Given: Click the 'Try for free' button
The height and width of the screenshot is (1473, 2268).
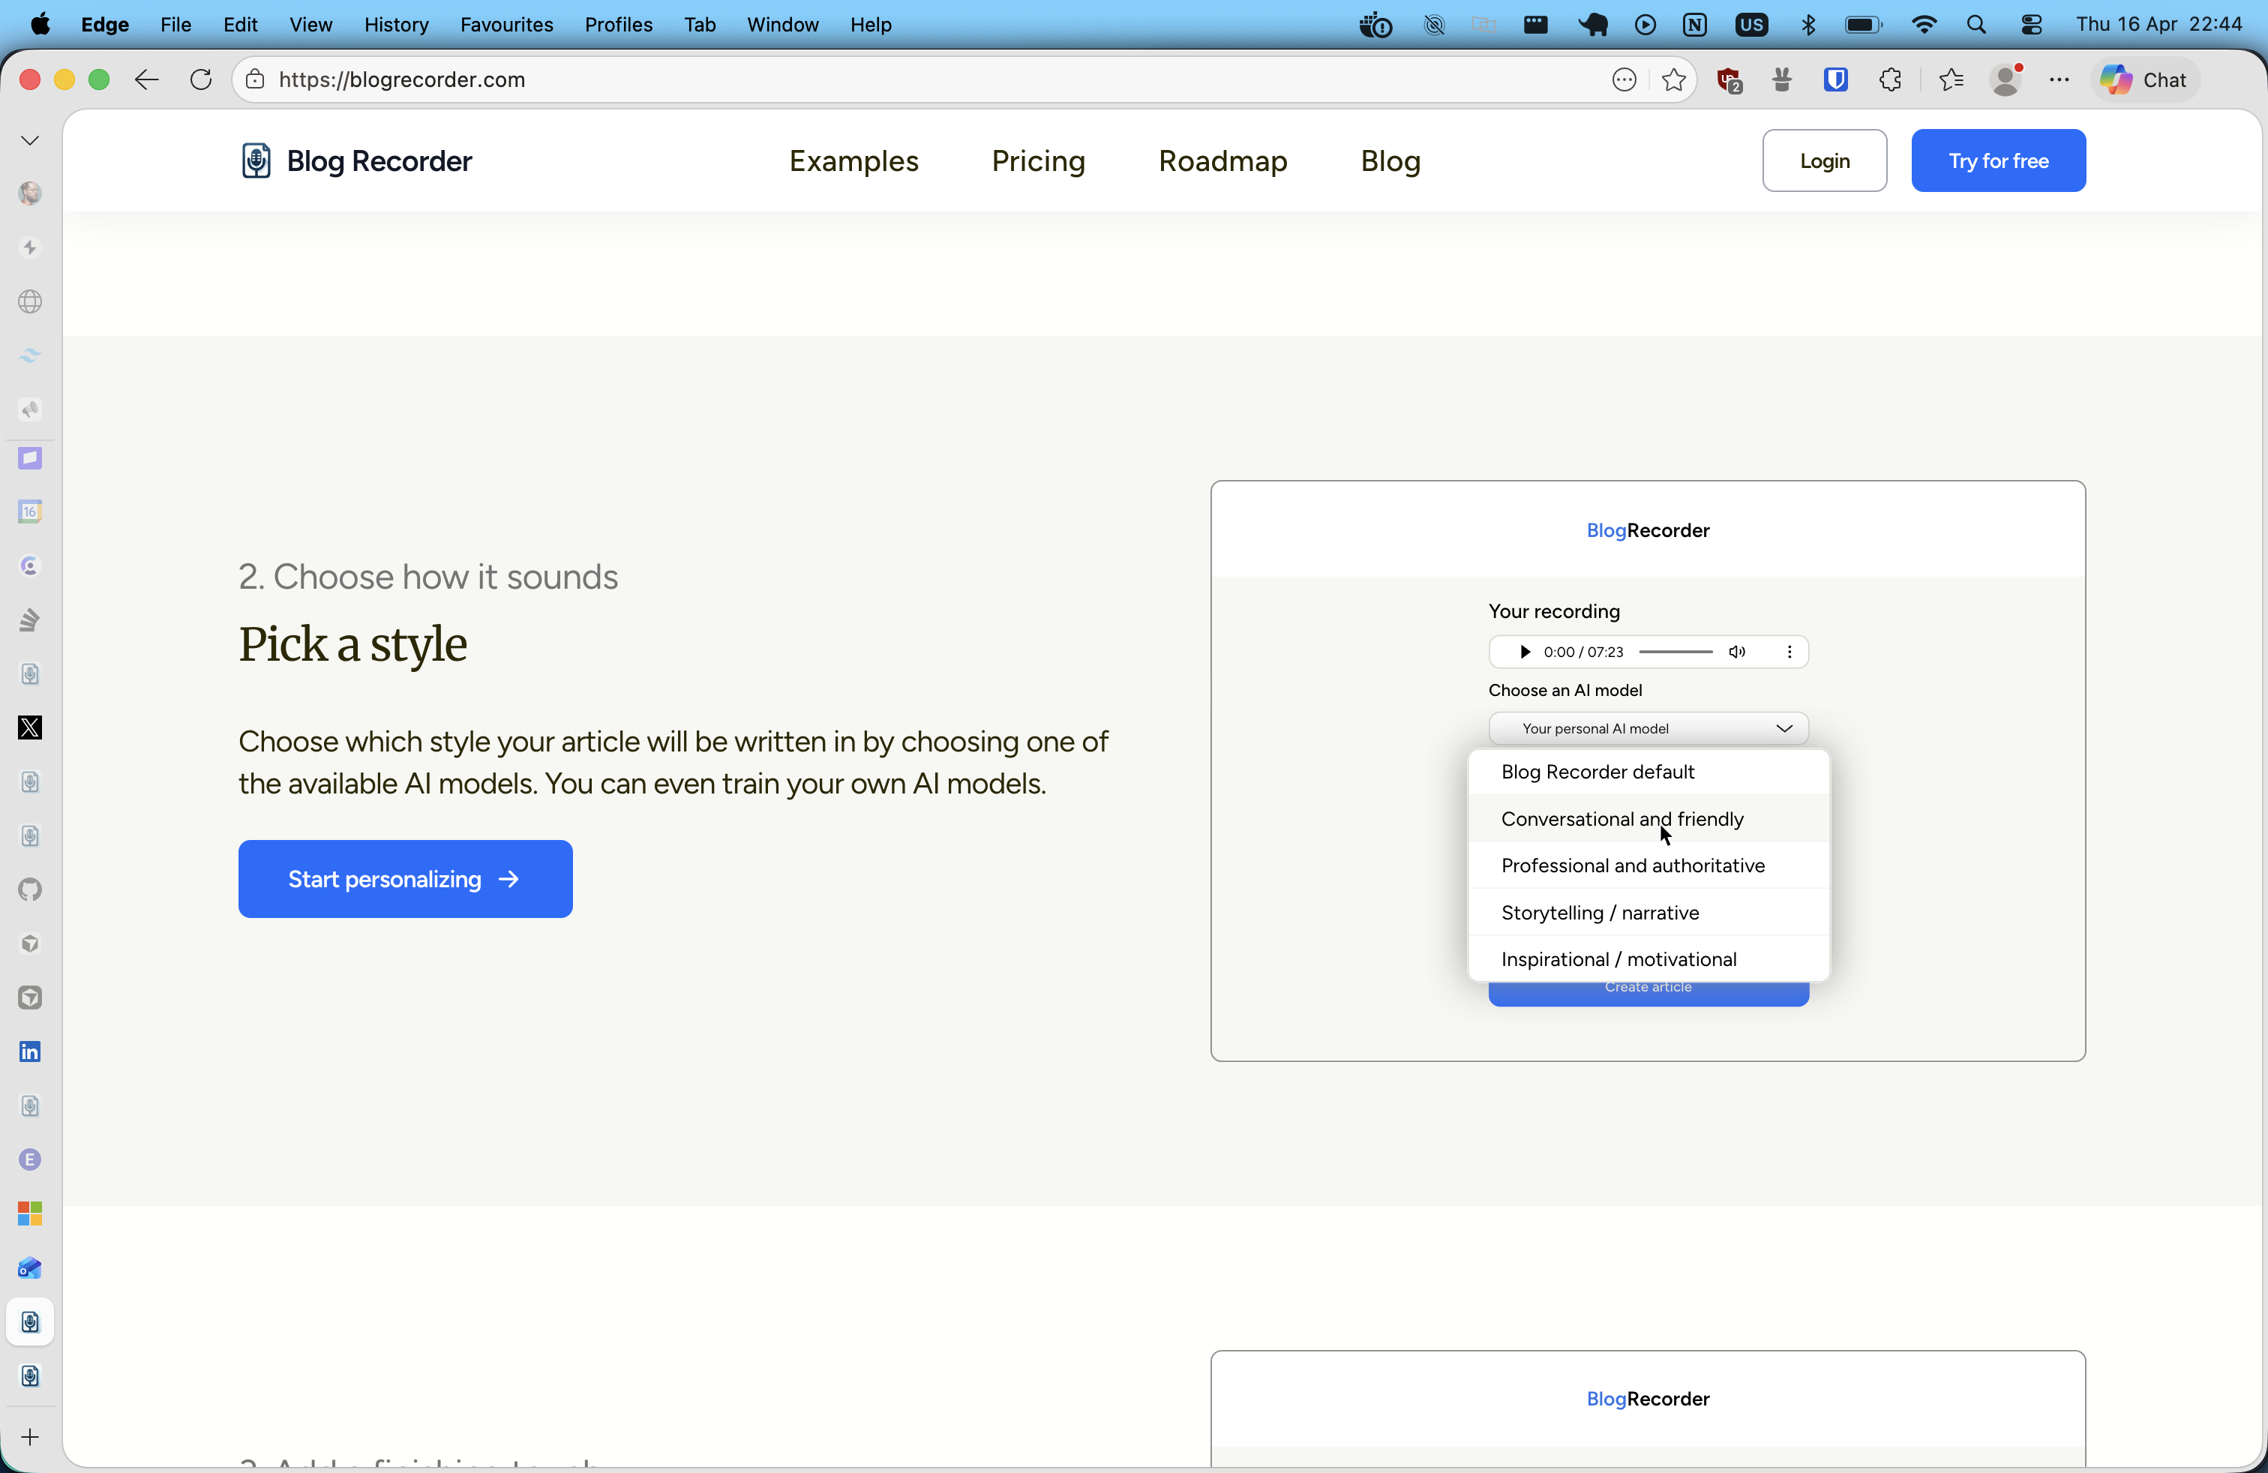Looking at the screenshot, I should [1998, 160].
